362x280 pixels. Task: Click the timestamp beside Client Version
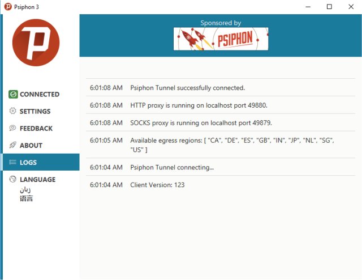click(106, 185)
